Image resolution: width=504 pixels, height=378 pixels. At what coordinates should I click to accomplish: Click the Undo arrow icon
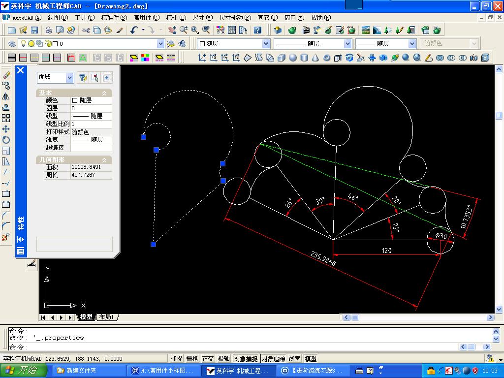134,30
